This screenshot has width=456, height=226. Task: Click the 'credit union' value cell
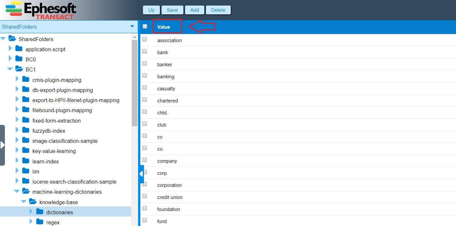170,197
